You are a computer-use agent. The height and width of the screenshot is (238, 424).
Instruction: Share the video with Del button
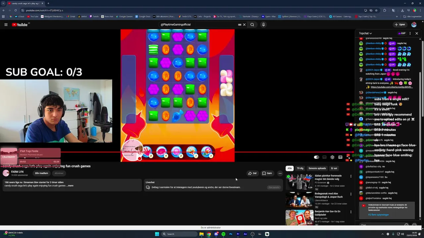[252, 173]
